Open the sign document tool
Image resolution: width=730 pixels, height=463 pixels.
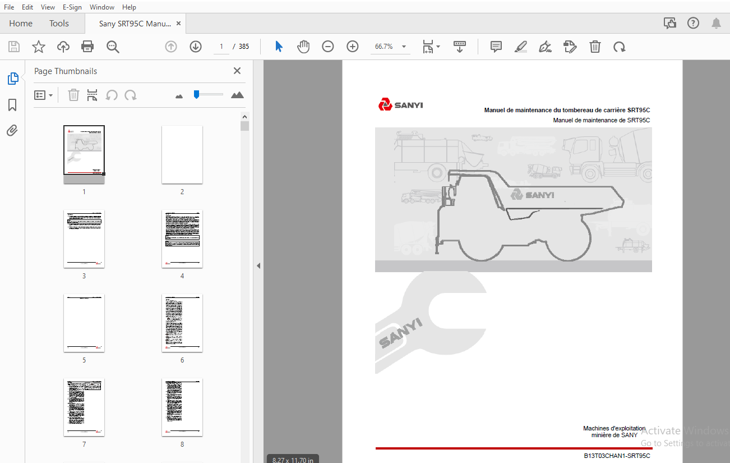click(x=546, y=47)
